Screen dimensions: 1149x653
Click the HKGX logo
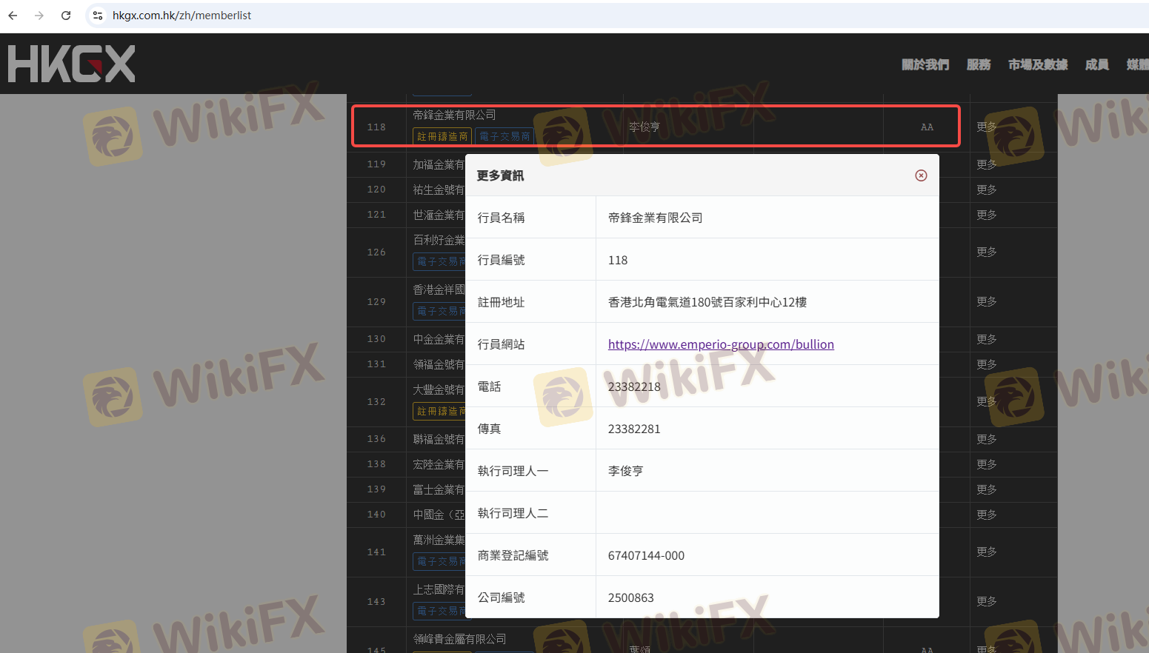pos(72,64)
